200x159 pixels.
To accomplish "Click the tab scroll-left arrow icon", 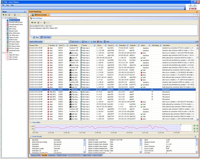I will point(193,15).
